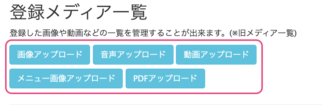Upload a video using 動画アップロード
Viewport: 322px width, 107px height.
(x=216, y=55)
